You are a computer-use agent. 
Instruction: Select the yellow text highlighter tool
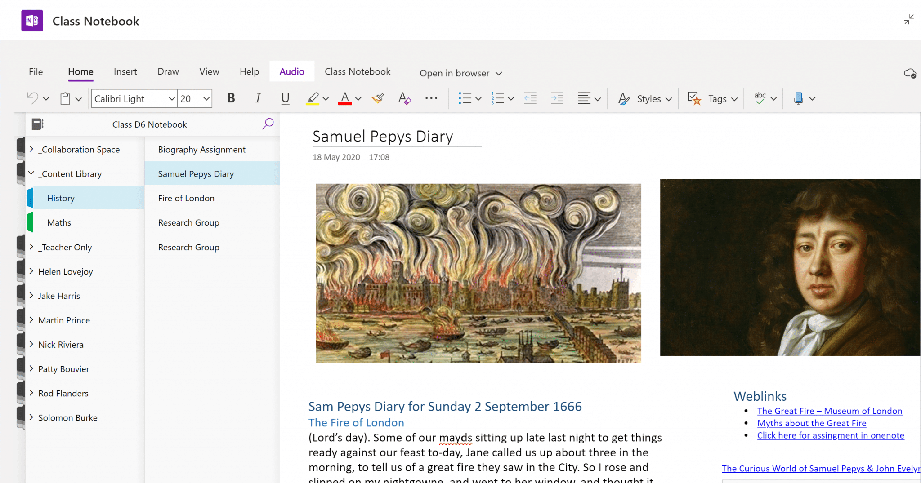pos(313,98)
